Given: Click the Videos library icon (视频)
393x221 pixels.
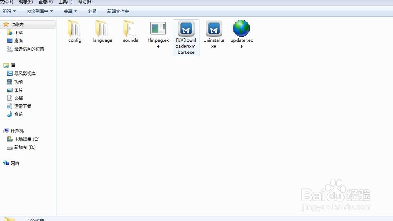Looking at the screenshot, I should coord(9,82).
